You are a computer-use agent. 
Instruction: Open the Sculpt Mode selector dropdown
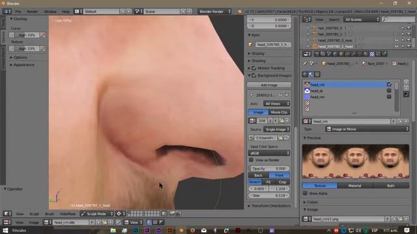[97, 214]
